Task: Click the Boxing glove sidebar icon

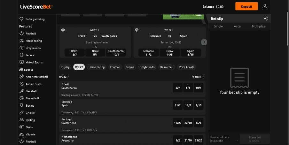Action: 21,105
